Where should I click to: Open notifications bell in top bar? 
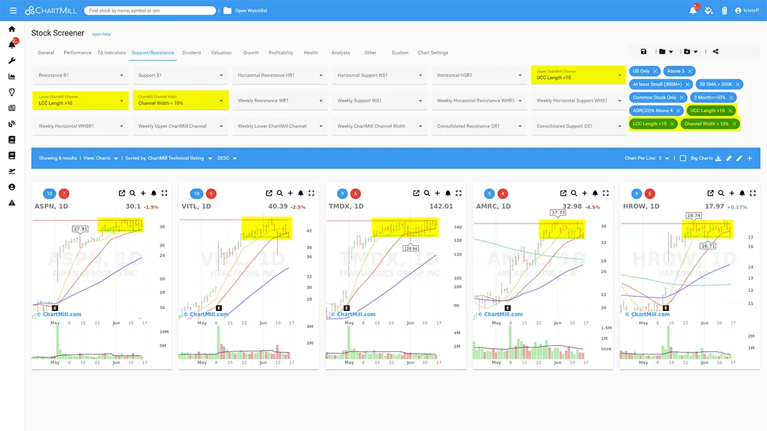click(693, 10)
